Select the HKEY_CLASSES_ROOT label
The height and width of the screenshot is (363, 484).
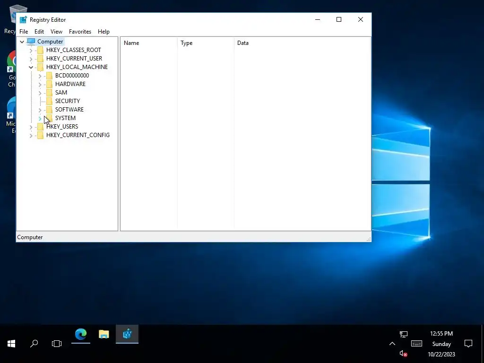tap(73, 50)
